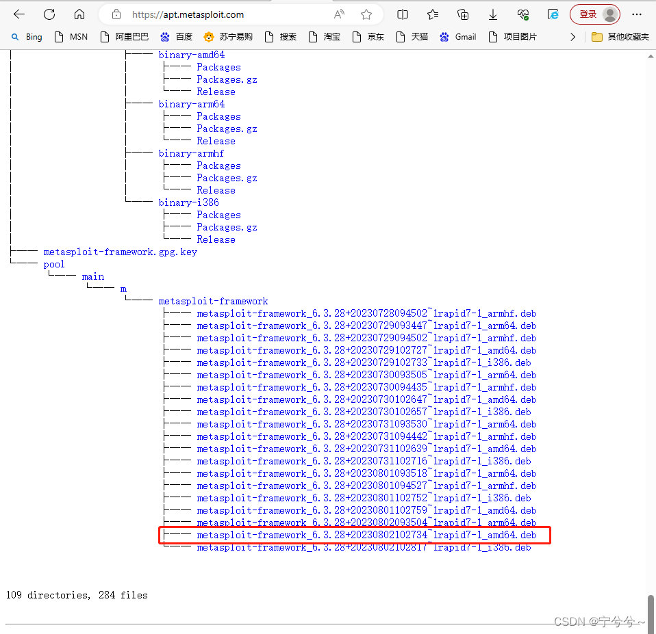Image resolution: width=656 pixels, height=634 pixels.
Task: Open the pool directory link
Action: 54,264
